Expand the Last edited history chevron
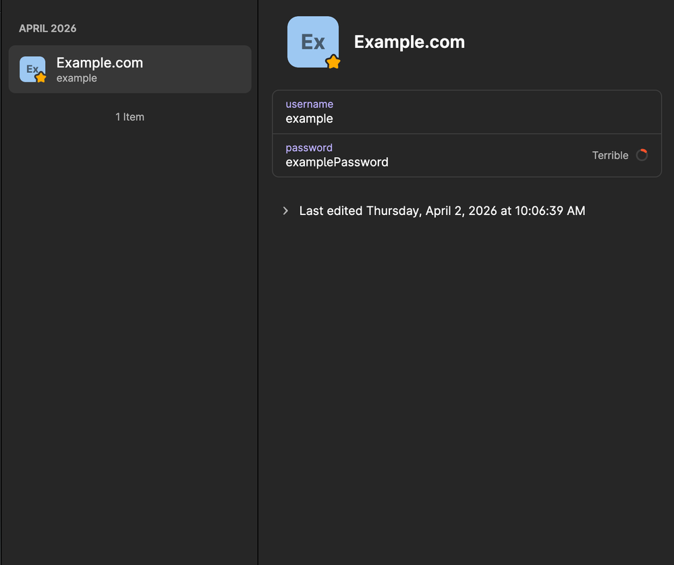This screenshot has height=565, width=674. pos(285,211)
